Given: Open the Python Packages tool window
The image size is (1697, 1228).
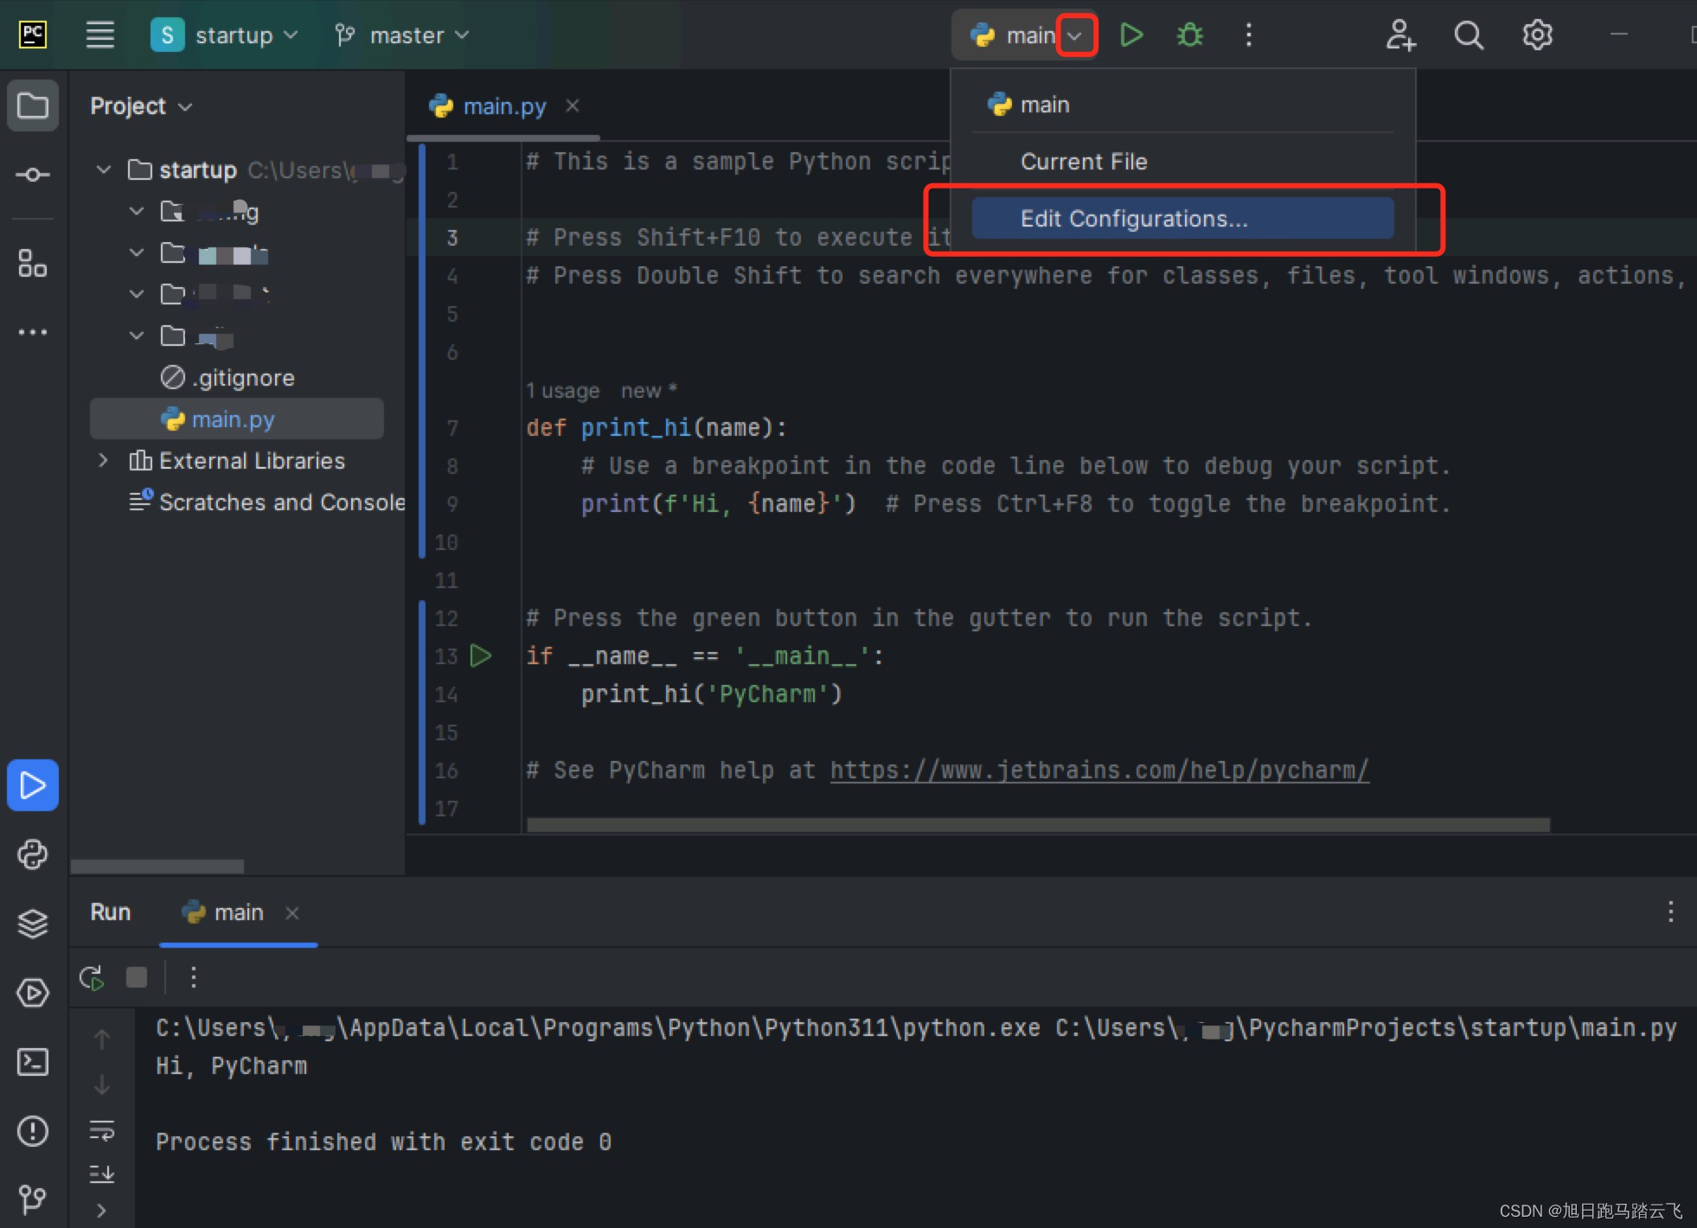Looking at the screenshot, I should click(33, 924).
